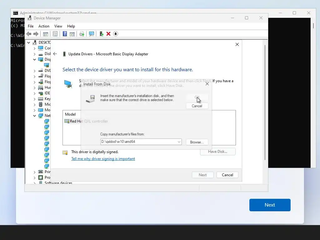
Task: Click the cmd.exe window vertical scrollbar
Action: pos(313,26)
